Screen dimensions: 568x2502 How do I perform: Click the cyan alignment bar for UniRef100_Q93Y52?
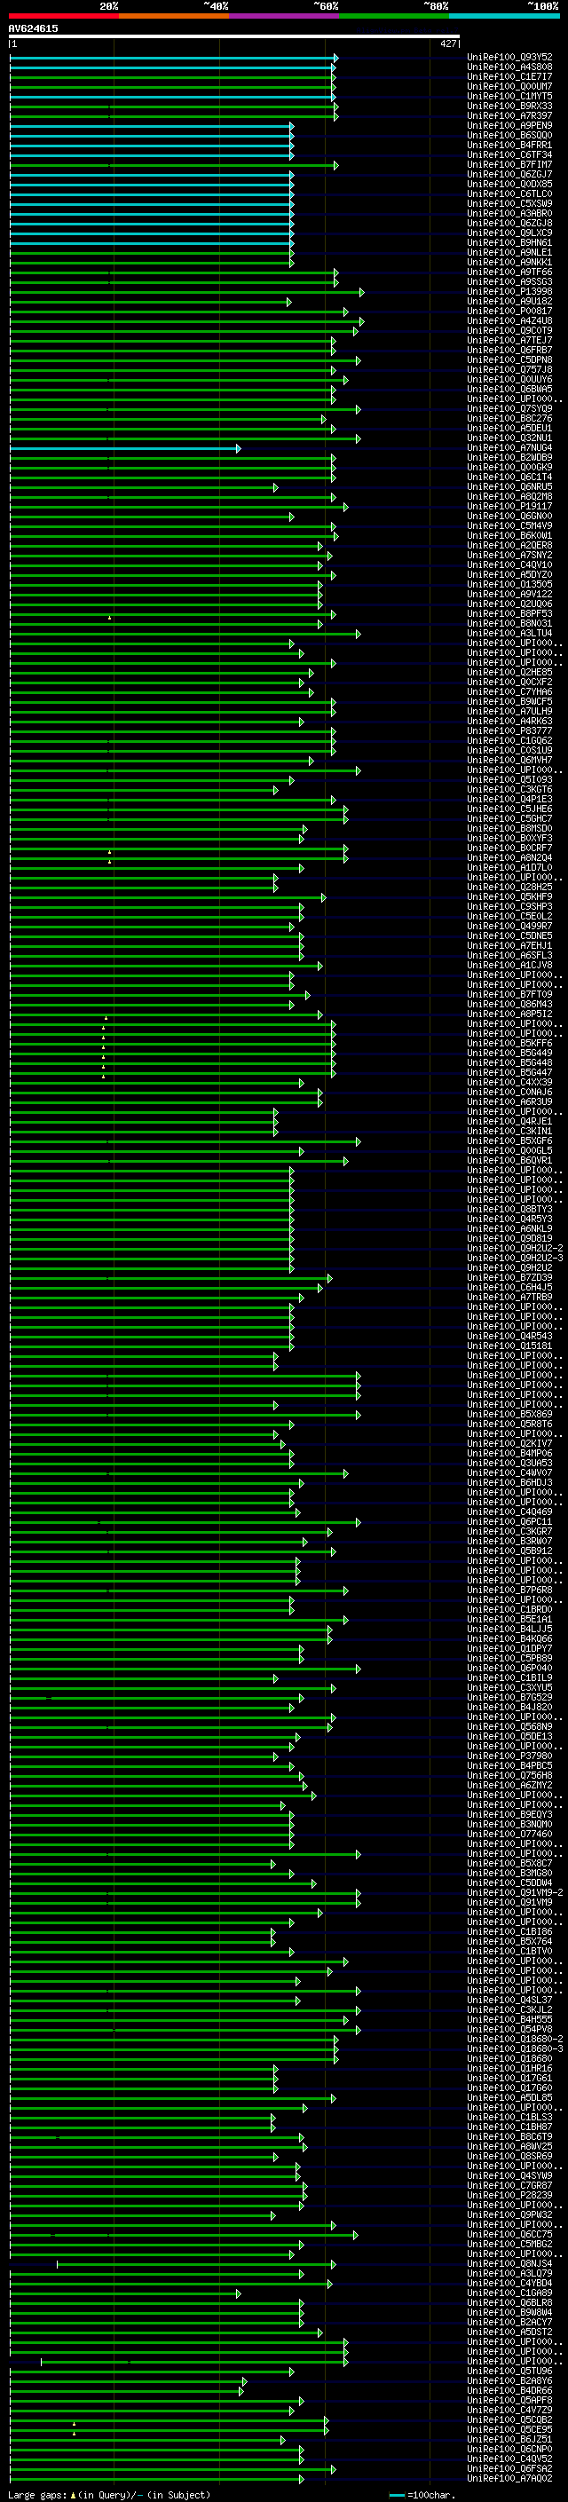tap(173, 58)
